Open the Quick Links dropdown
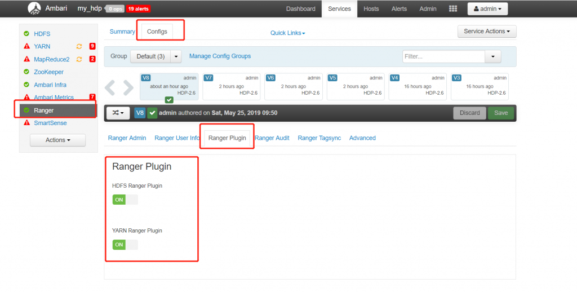Screen dimensions: 577x292 tap(288, 33)
